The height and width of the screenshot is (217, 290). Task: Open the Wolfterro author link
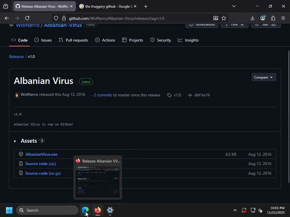(29, 94)
